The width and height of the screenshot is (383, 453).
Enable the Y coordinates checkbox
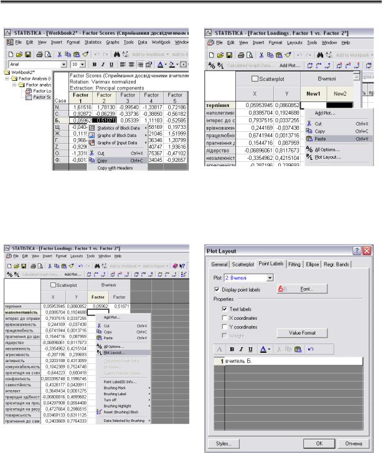click(x=224, y=327)
